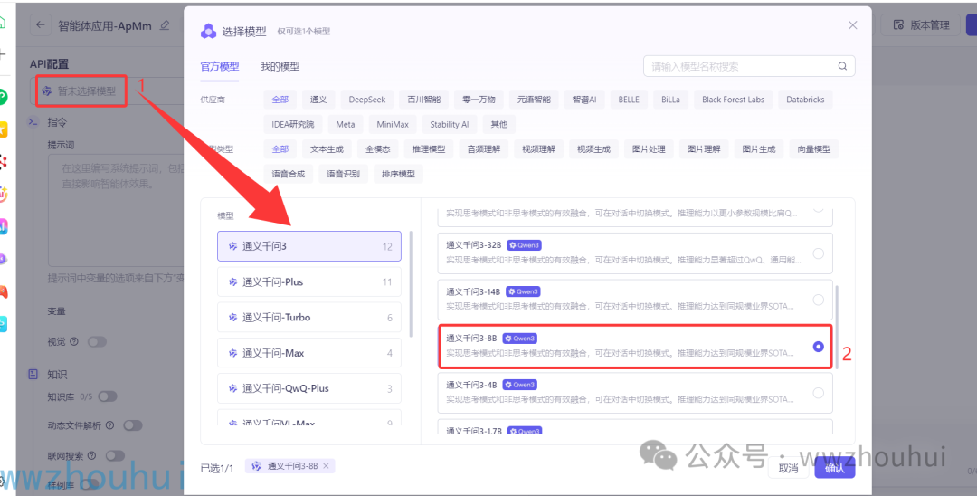Filter model type by 音频理解
Image resolution: width=977 pixels, height=496 pixels.
pyautogui.click(x=484, y=149)
